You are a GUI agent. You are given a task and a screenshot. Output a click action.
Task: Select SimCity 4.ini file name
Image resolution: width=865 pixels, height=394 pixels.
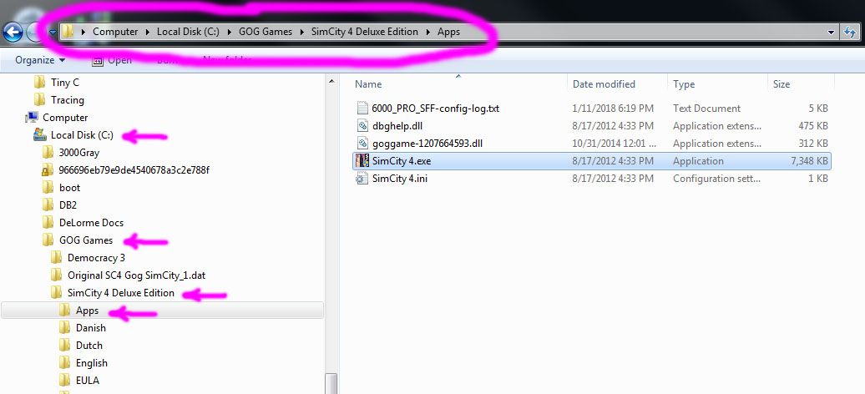pos(399,179)
